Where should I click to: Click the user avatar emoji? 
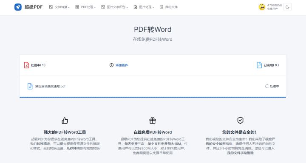click(x=262, y=7)
